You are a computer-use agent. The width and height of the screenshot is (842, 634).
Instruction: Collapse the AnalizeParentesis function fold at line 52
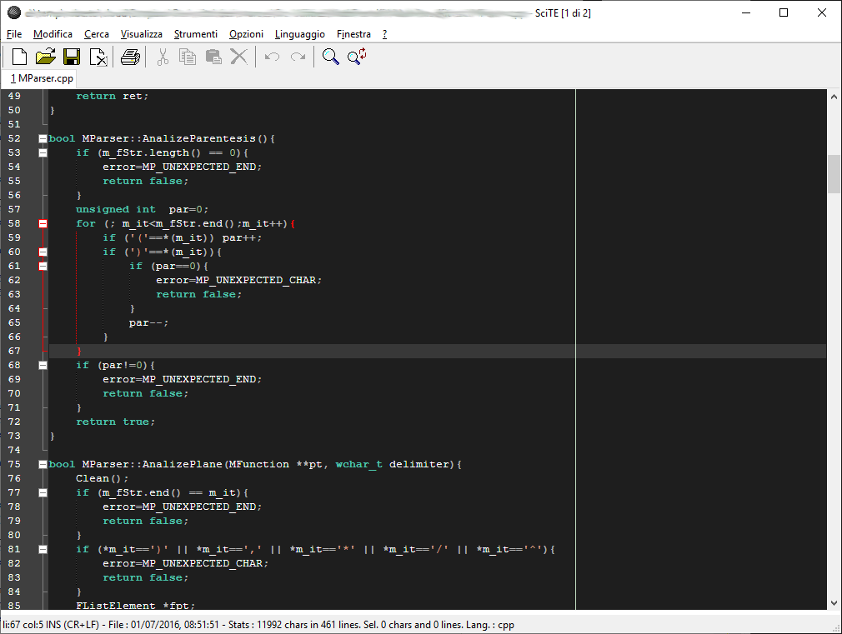click(x=43, y=138)
